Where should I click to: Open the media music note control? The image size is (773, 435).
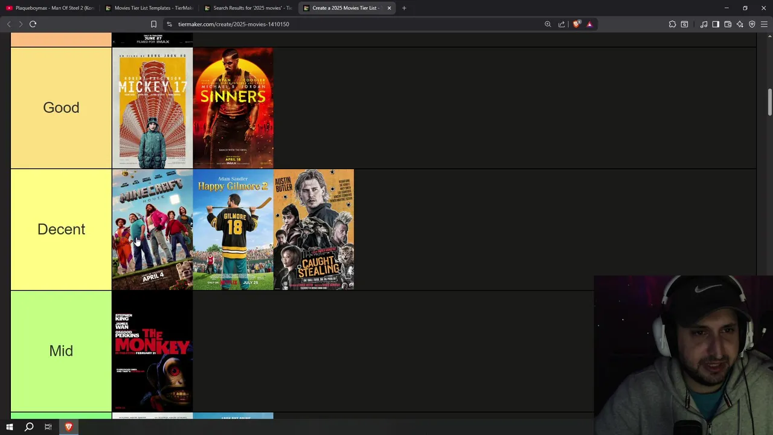(x=704, y=24)
